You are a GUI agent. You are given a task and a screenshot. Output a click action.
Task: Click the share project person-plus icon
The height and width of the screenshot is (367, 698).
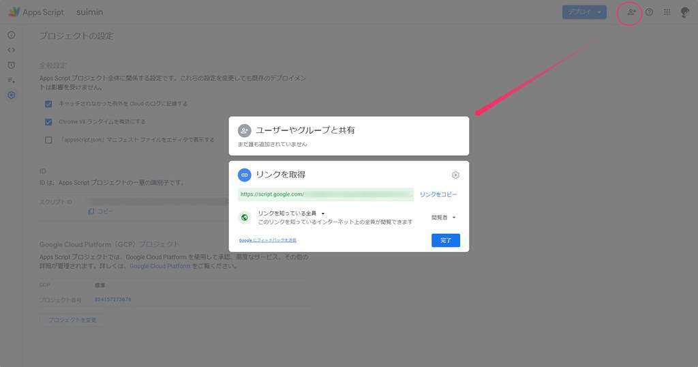coord(631,12)
